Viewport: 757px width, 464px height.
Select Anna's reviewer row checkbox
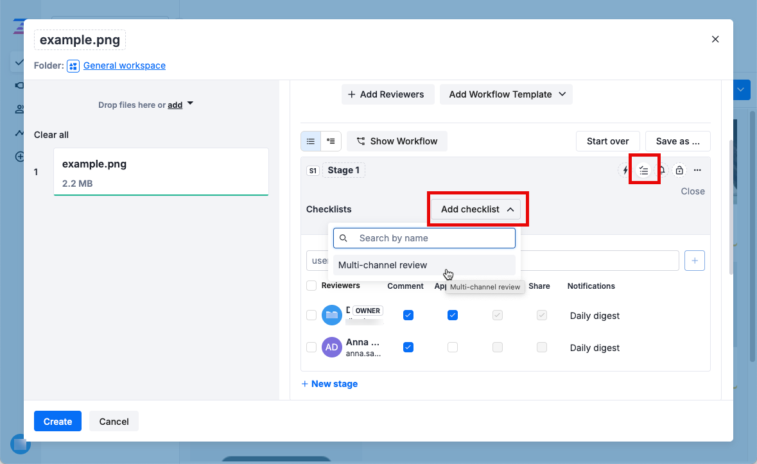(311, 347)
